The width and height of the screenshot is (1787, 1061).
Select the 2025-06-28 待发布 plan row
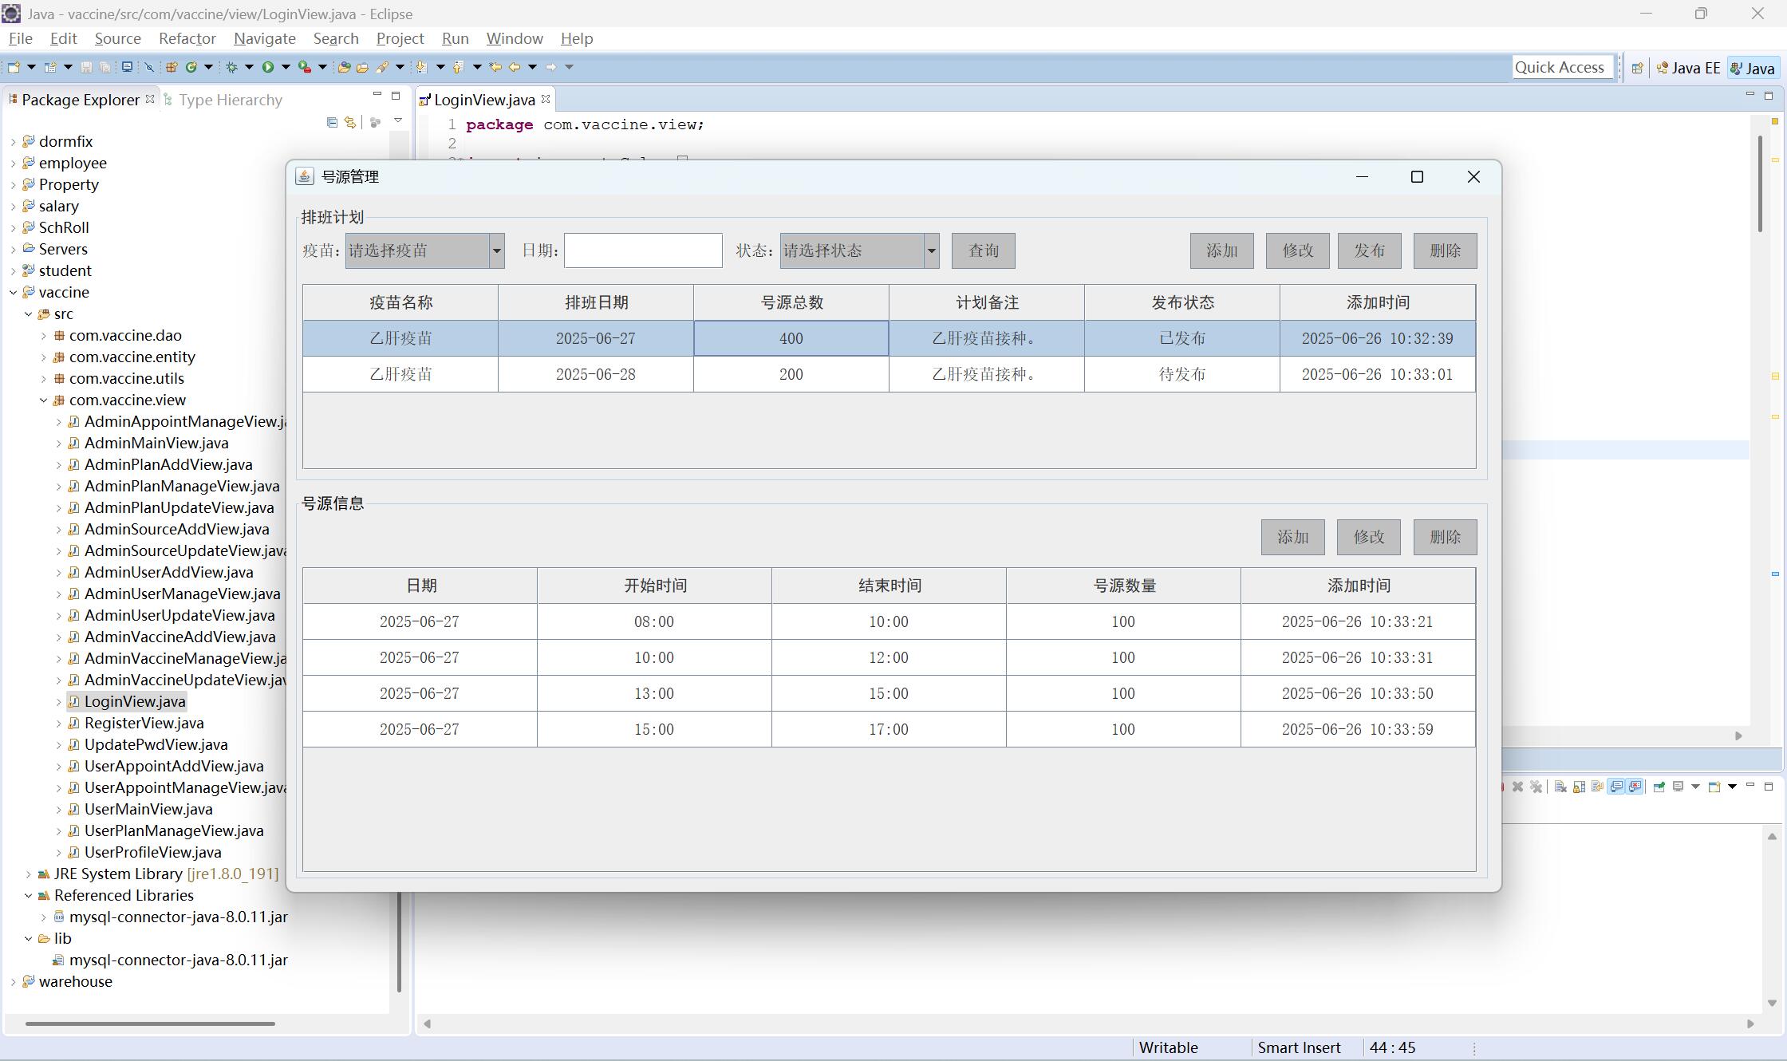tap(889, 374)
